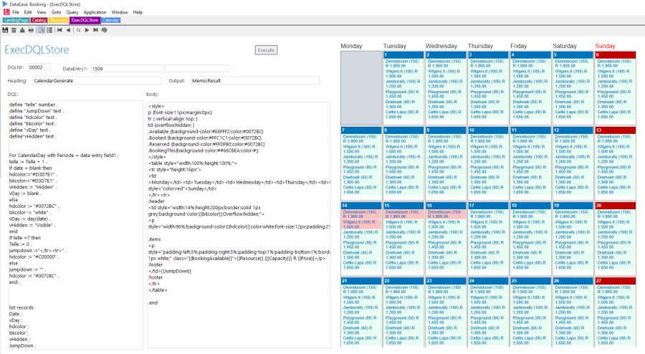
Task: Switch to the LandingPage tab
Action: tap(16, 20)
